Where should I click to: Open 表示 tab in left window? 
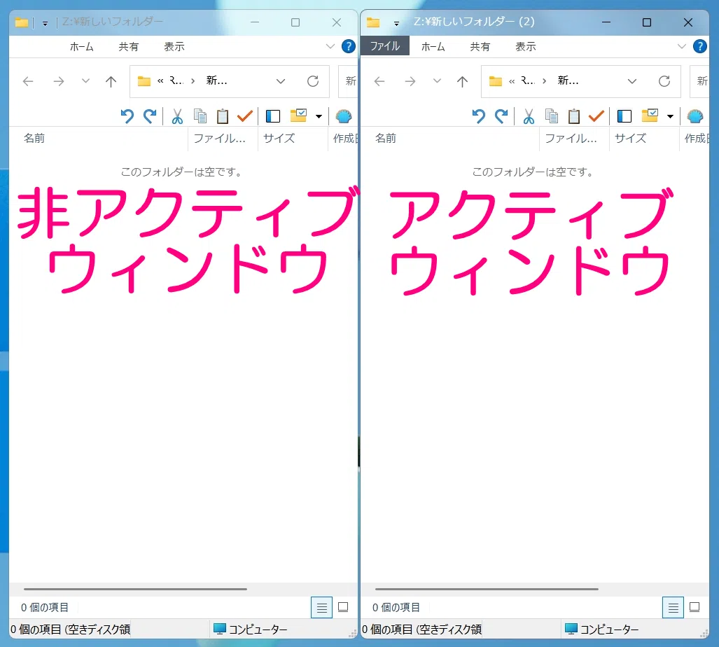174,46
